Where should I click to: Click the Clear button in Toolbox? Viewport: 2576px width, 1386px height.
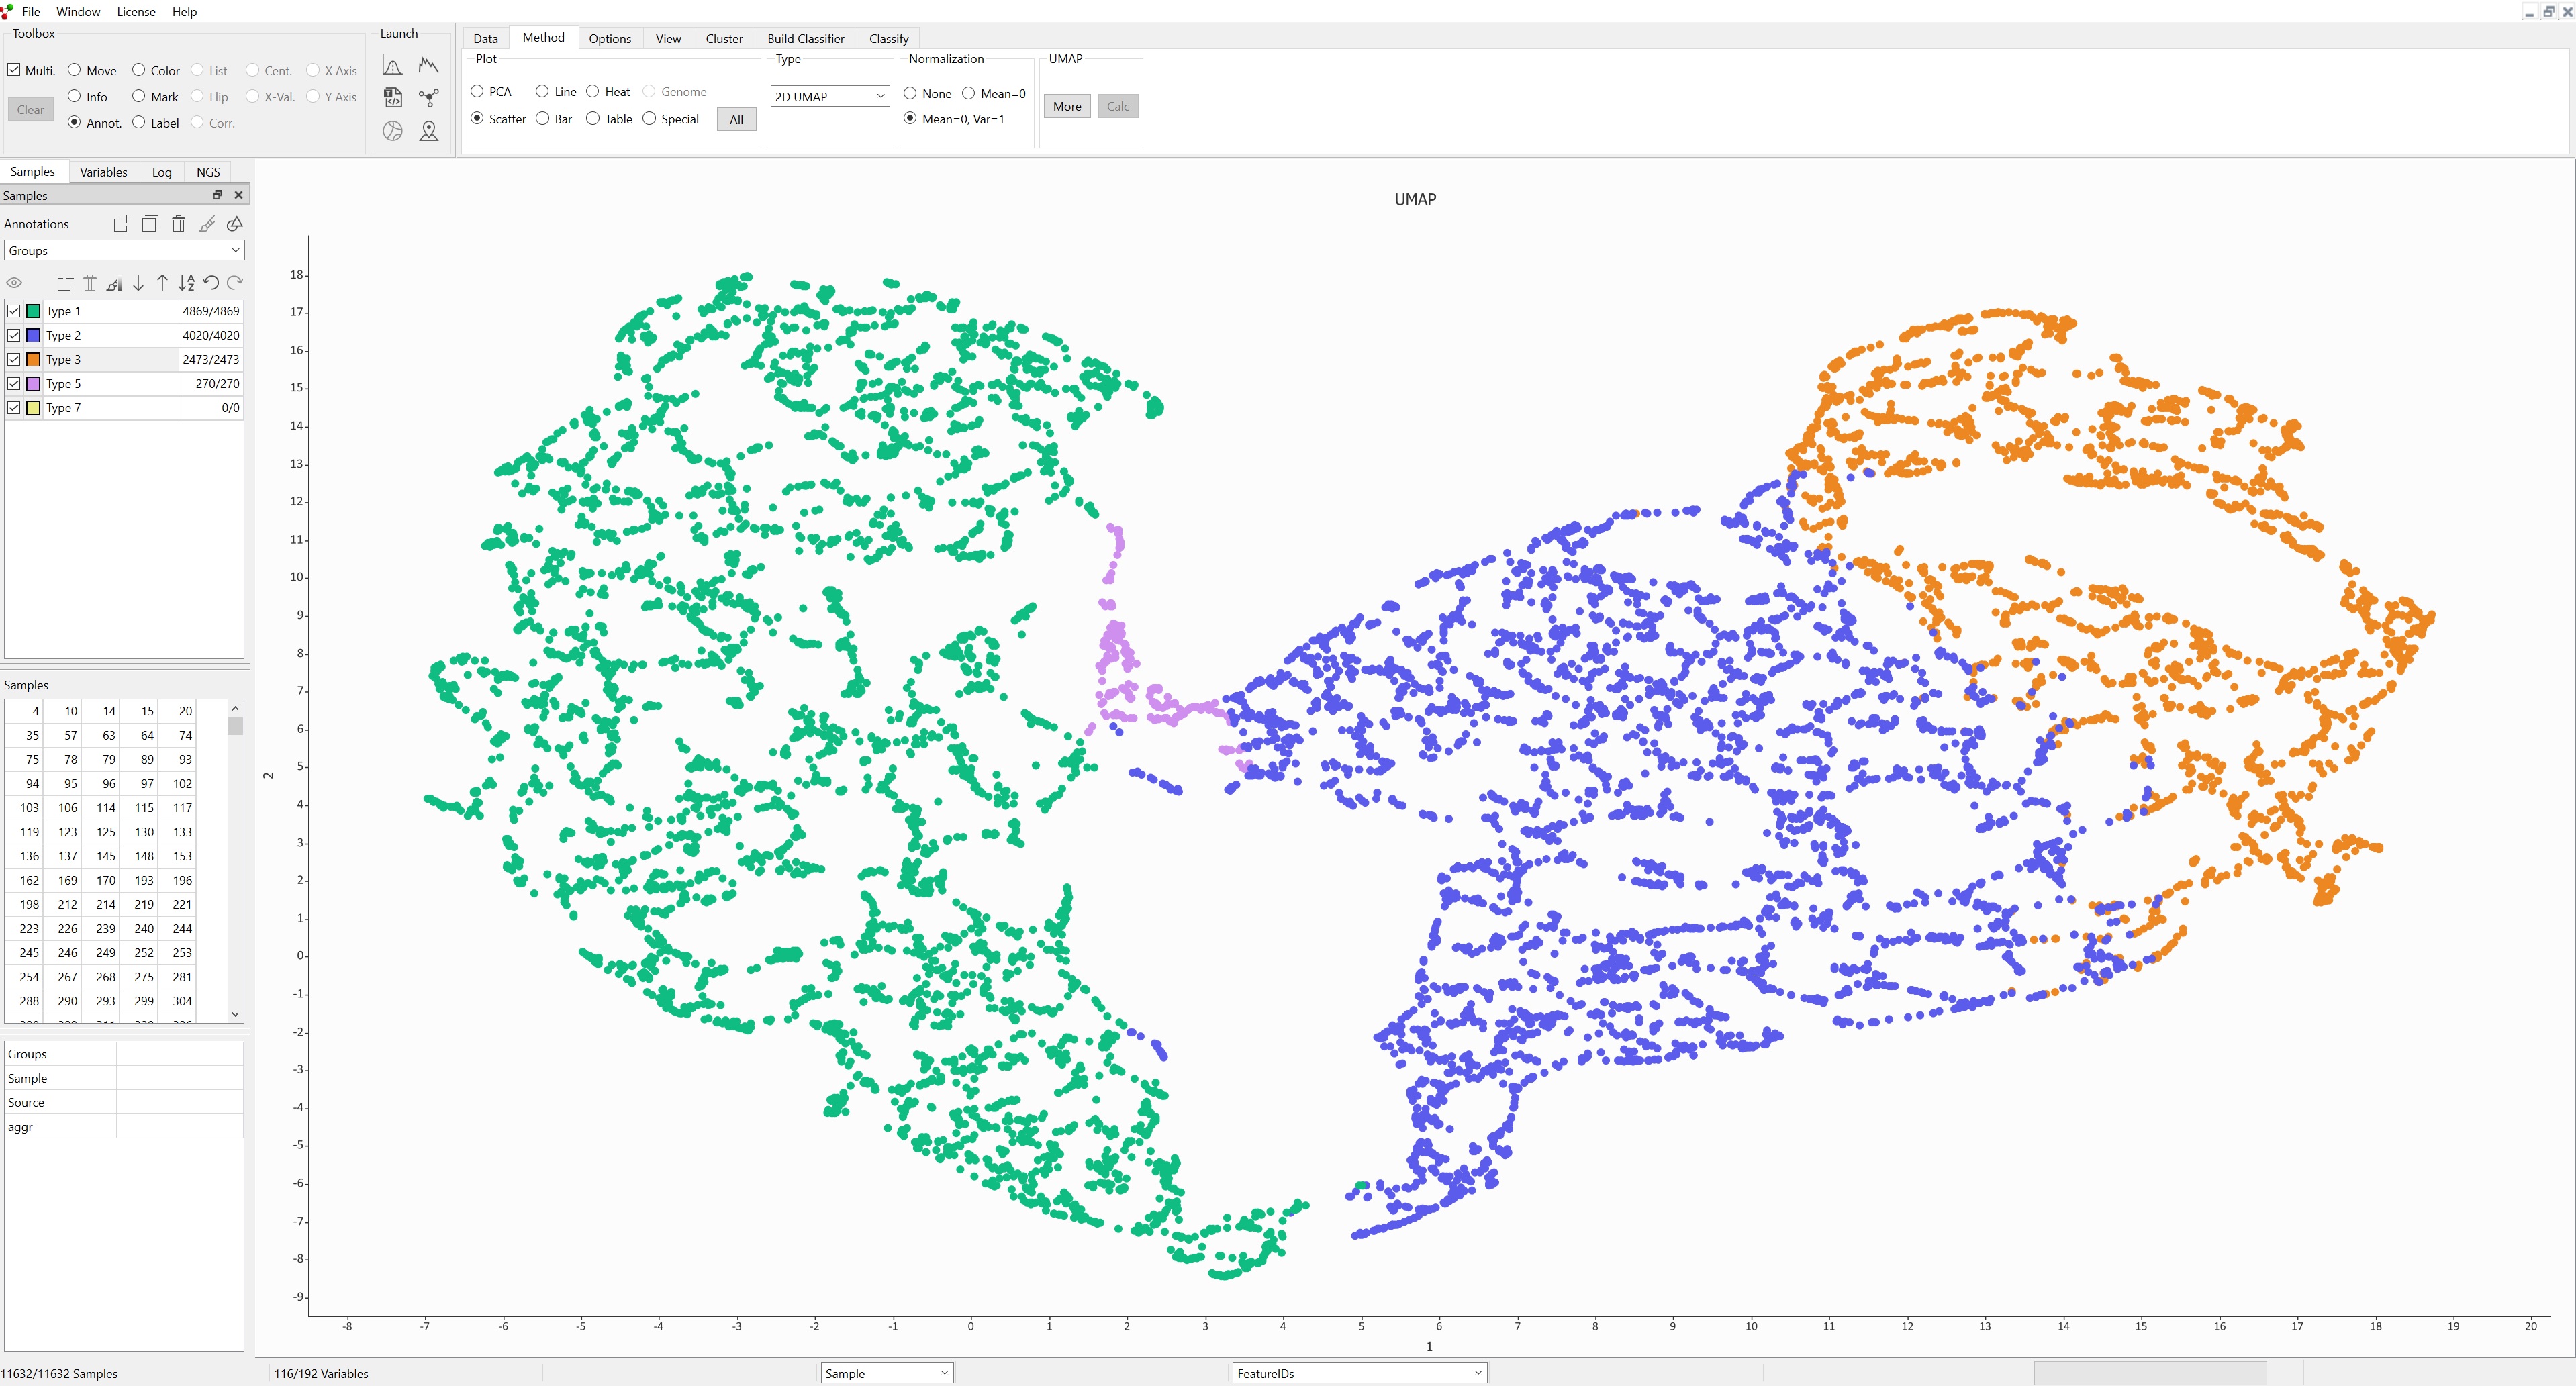pyautogui.click(x=30, y=109)
